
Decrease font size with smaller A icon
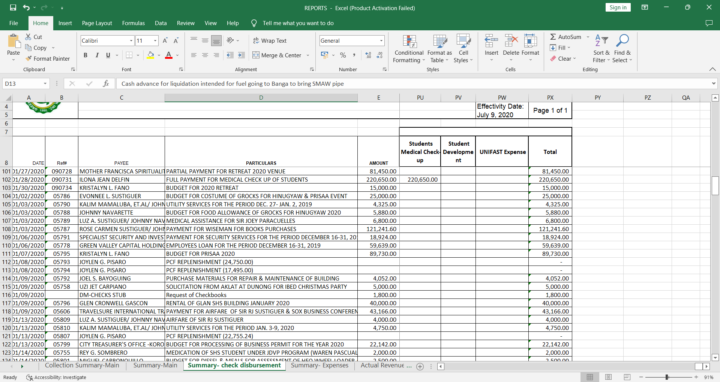point(176,40)
